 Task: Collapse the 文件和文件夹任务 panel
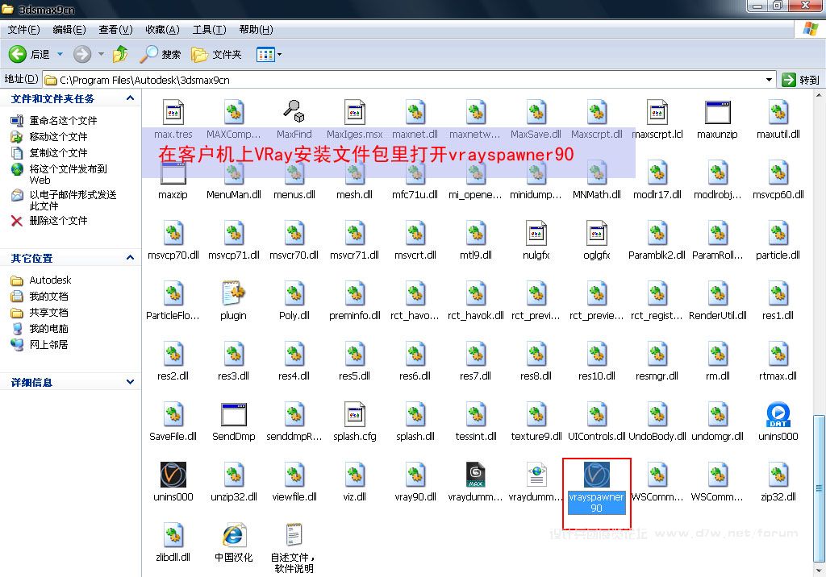[130, 98]
